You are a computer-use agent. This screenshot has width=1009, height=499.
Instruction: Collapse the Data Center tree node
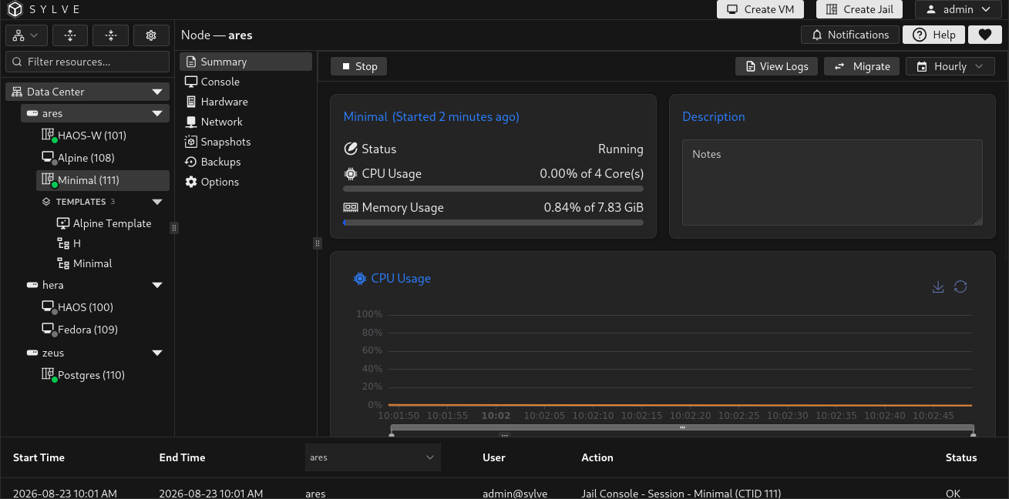click(x=158, y=92)
